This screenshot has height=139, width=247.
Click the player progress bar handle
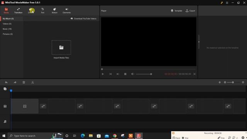102,69
